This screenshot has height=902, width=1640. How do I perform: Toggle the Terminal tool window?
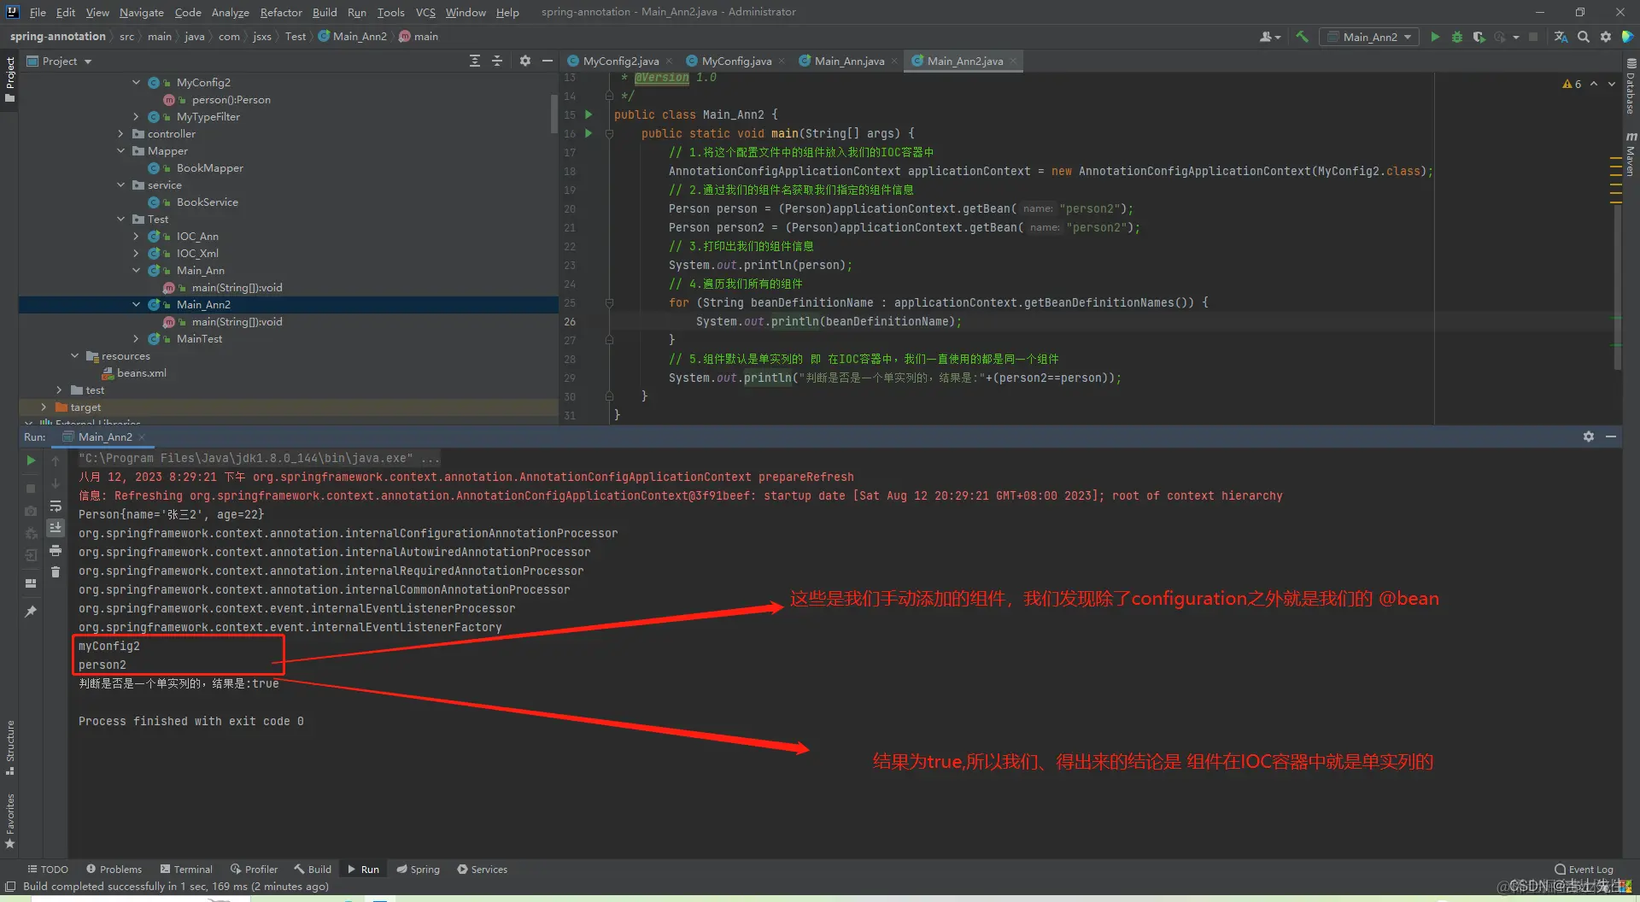point(186,870)
